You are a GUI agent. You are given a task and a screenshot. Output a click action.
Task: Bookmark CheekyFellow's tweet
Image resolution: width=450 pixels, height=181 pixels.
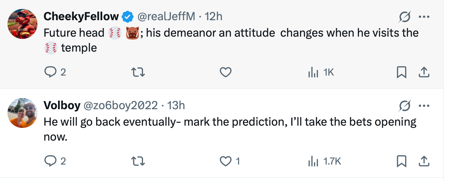click(401, 72)
